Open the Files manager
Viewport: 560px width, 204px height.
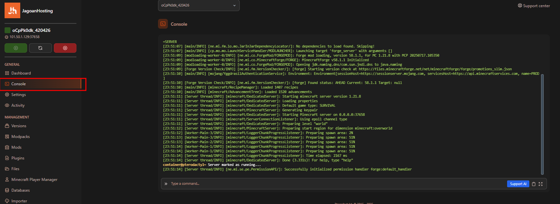[x=40, y=169]
